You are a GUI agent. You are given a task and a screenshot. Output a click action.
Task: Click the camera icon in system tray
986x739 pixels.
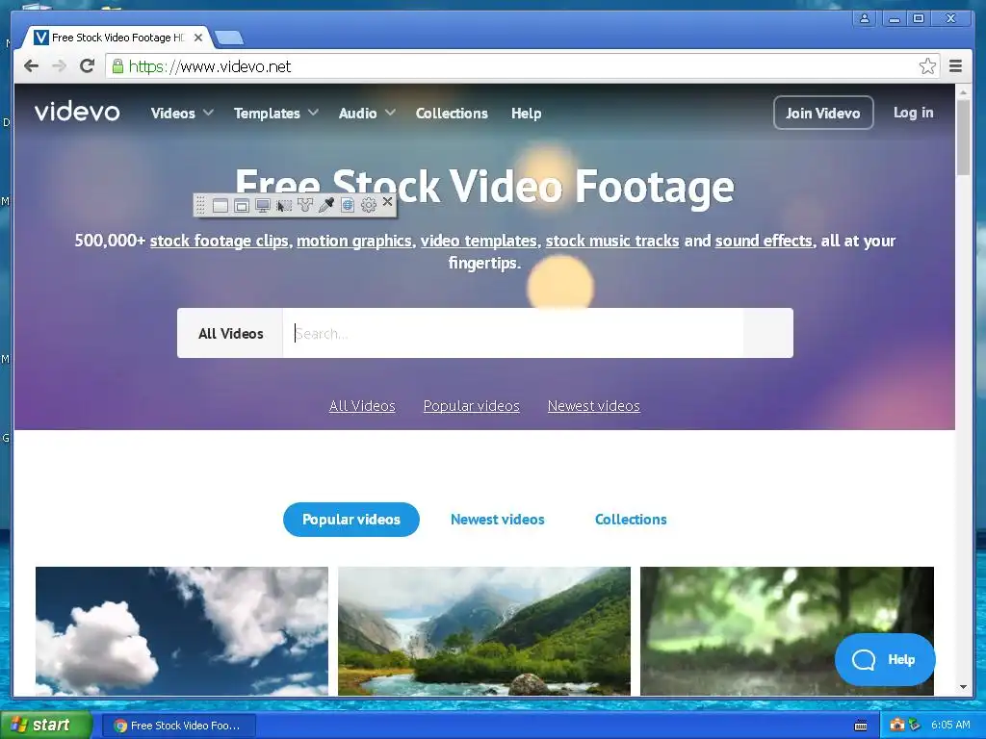coord(896,725)
